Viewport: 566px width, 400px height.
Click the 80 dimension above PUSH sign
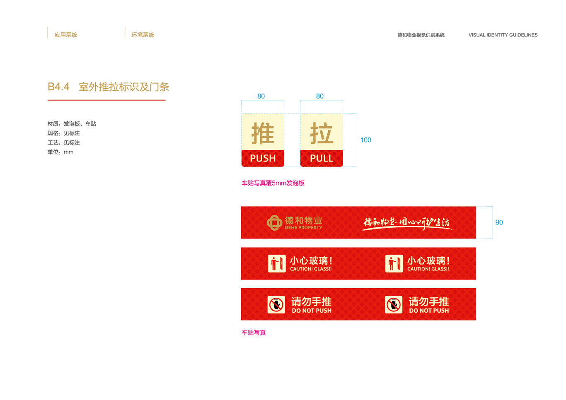click(261, 96)
